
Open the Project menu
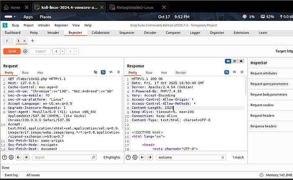pos(28,25)
